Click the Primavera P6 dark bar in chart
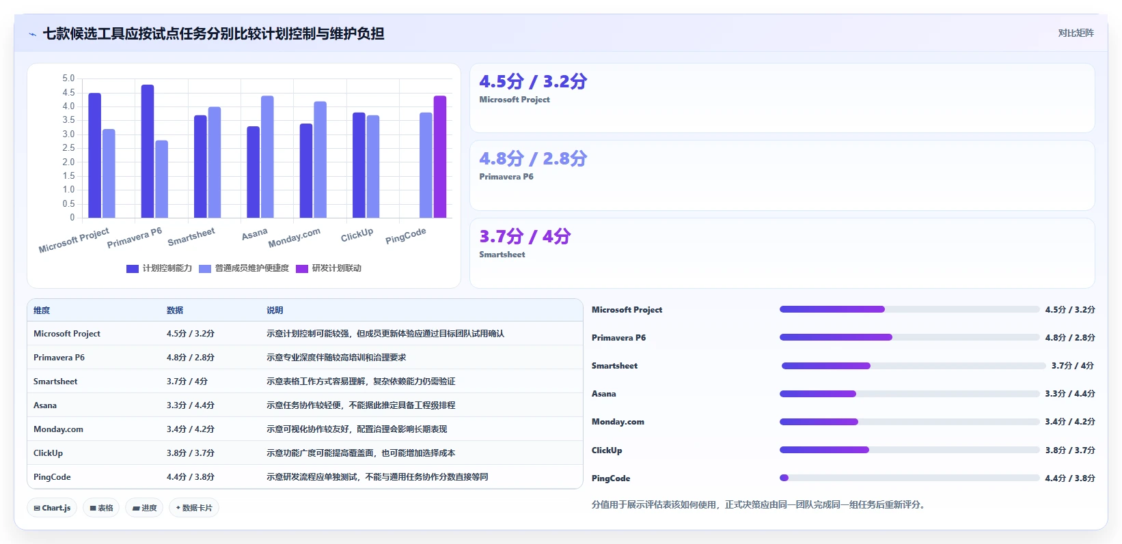Image resolution: width=1122 pixels, height=544 pixels. 148,152
